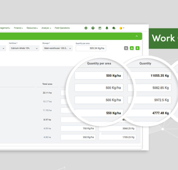Open the Analyze menu
The height and width of the screenshot is (170, 178).
point(46,28)
